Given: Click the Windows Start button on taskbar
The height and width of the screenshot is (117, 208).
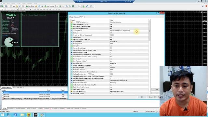Looking at the screenshot, I should tap(3, 115).
